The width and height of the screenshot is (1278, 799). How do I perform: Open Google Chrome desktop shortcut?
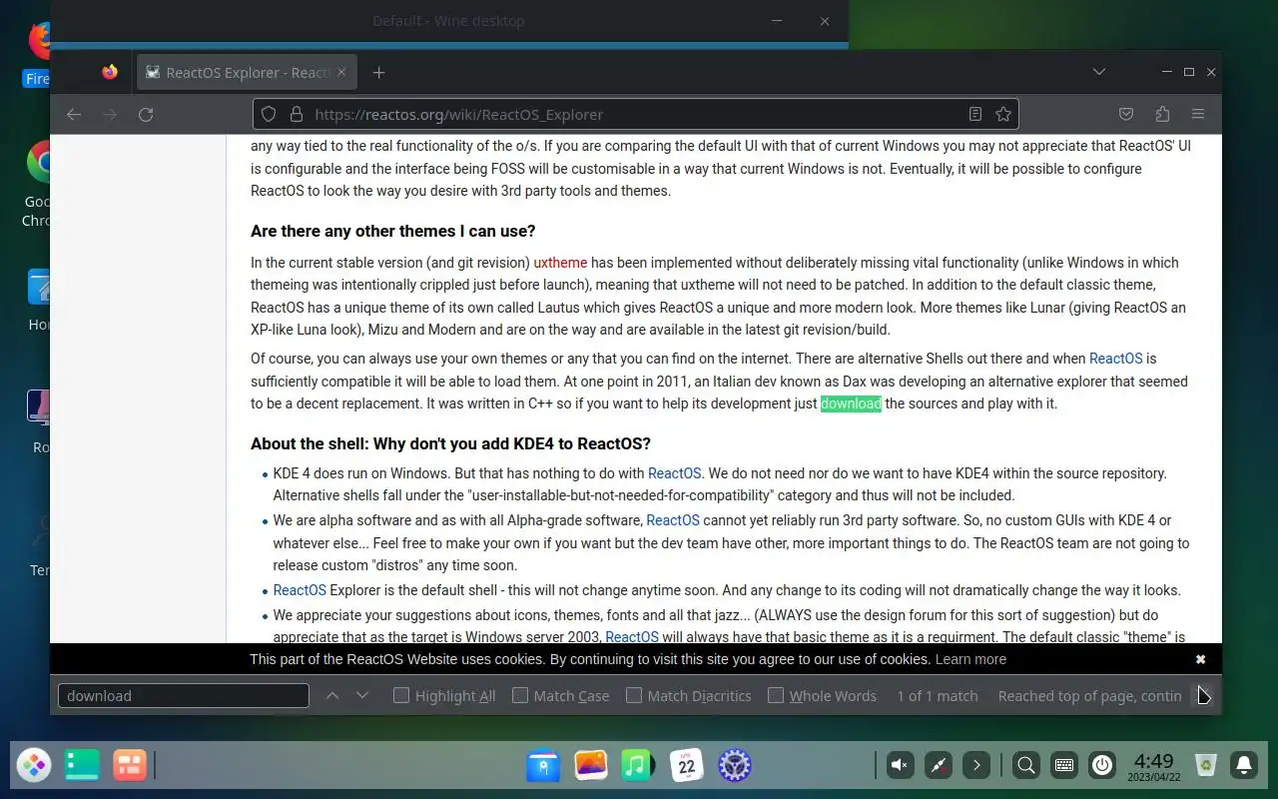tap(40, 184)
